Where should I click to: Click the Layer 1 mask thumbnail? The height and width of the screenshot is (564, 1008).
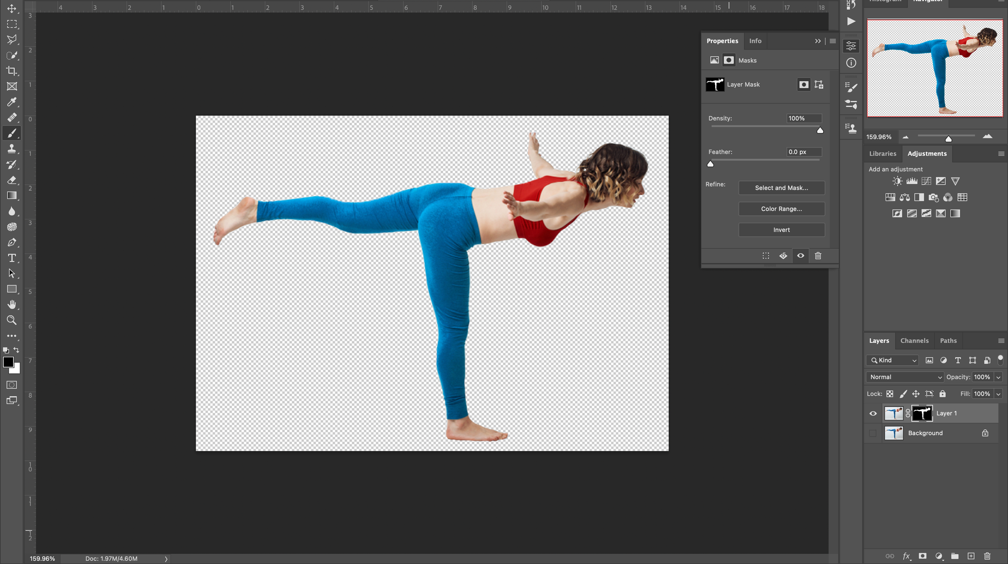[x=922, y=413]
